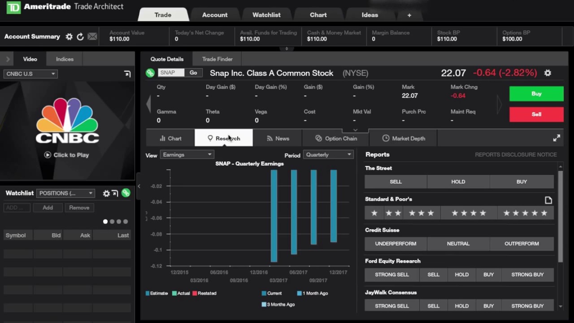Open the POSITIONS watchlist dropdown
This screenshot has height=323, width=574.
(65, 193)
